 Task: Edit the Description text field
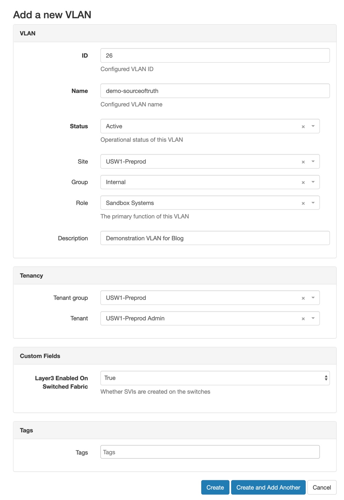215,238
